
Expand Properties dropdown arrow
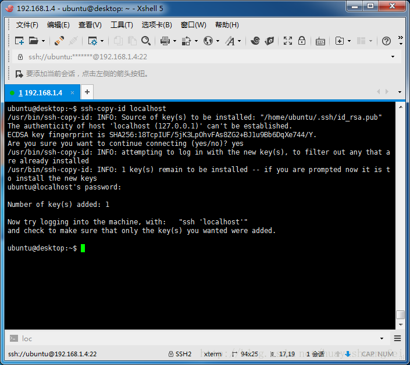point(102,41)
